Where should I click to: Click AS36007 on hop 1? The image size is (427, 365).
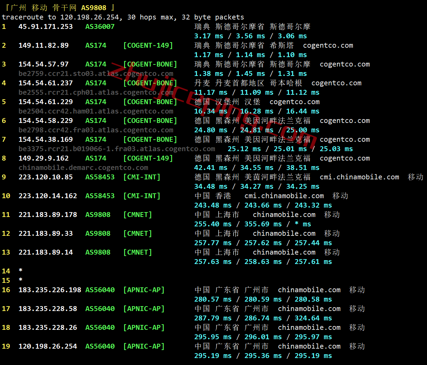pos(100,26)
